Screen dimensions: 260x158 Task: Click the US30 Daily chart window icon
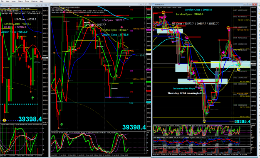(x=1, y=5)
